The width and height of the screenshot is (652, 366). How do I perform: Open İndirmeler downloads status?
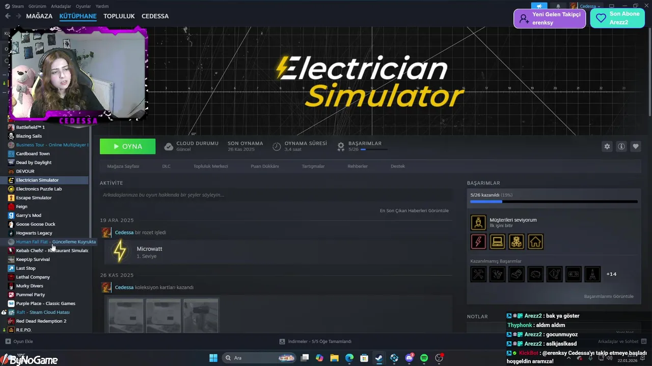316,342
